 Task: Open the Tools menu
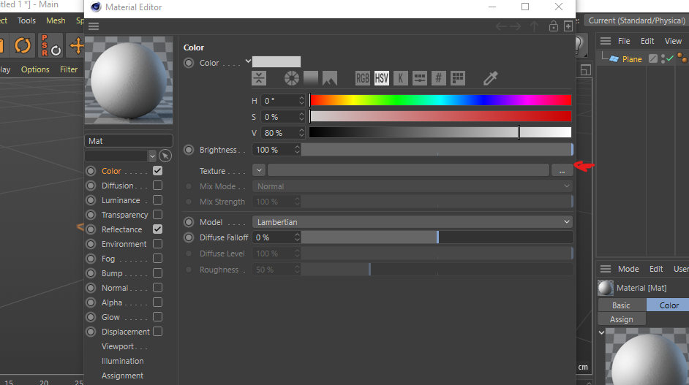(26, 20)
